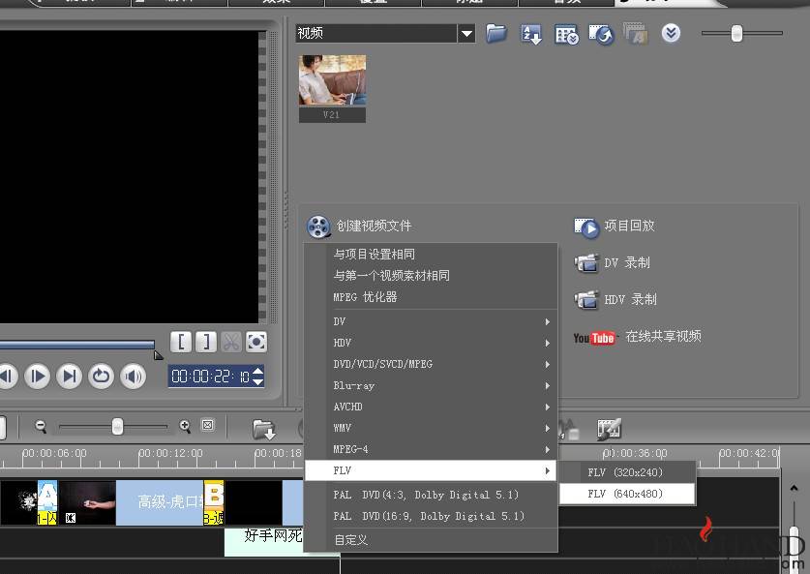Sort library clips with the A-Z icon
Viewport: 810px width, 574px height.
point(531,35)
